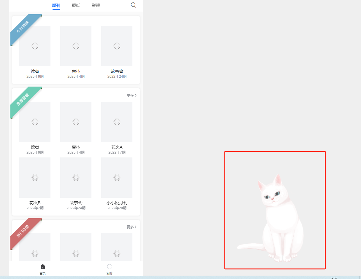
Task: Open the 花火B magazine cover
Action: tap(35, 177)
